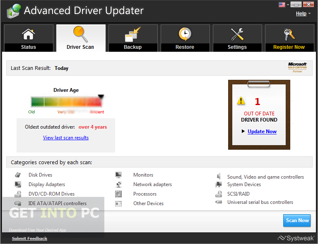Click 'System Devices' category text

(244, 184)
